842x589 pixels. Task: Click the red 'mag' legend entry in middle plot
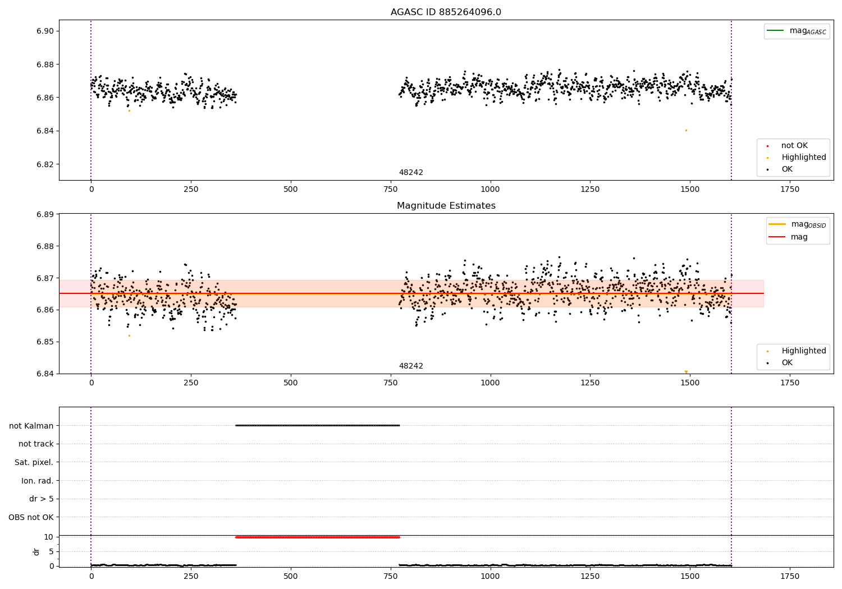pos(788,237)
